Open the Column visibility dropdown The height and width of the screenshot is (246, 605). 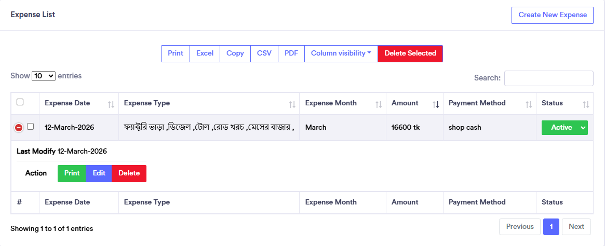[341, 53]
